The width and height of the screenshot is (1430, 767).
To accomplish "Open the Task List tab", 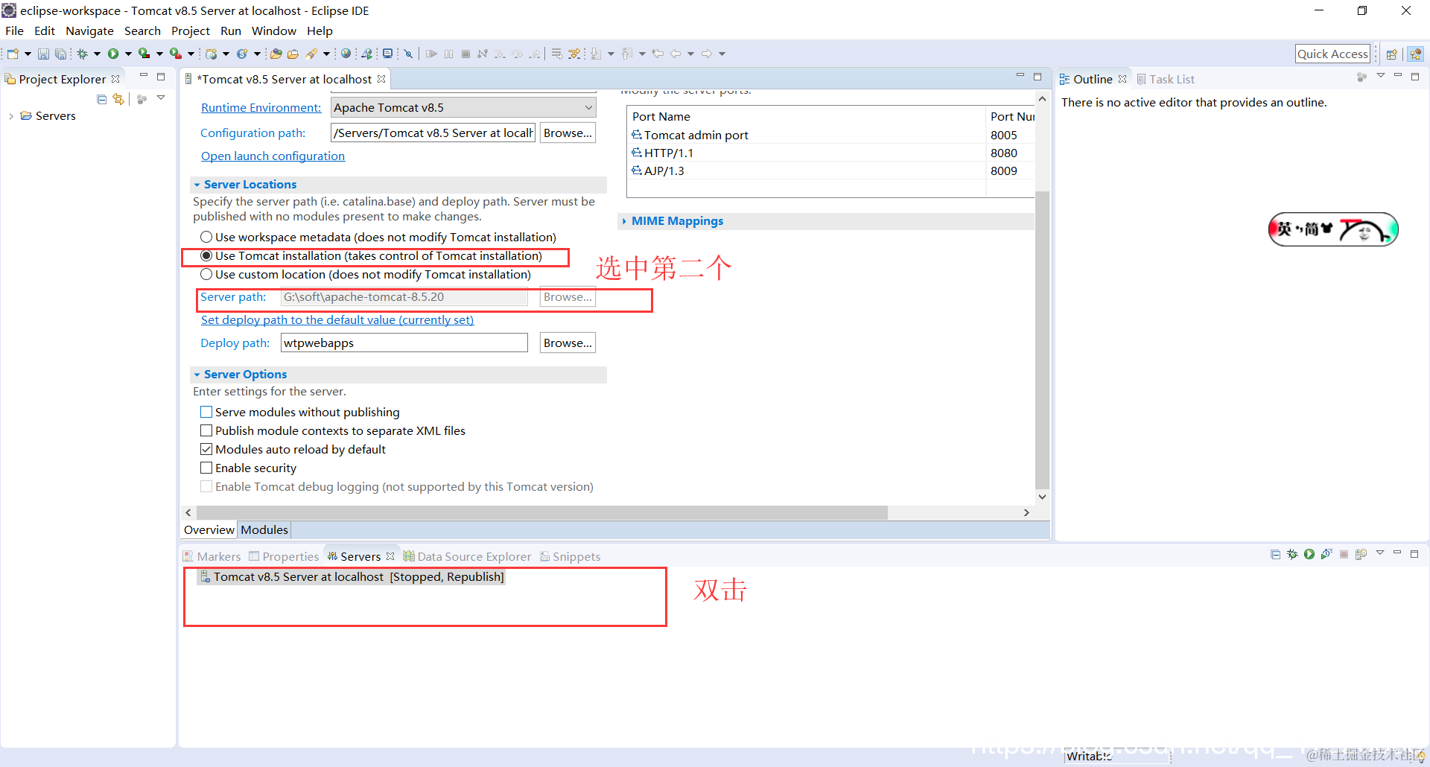I will click(x=1166, y=79).
